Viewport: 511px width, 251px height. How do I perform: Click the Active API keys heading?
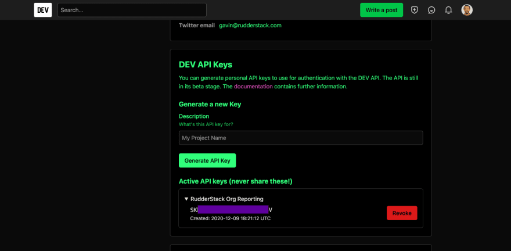pyautogui.click(x=235, y=181)
